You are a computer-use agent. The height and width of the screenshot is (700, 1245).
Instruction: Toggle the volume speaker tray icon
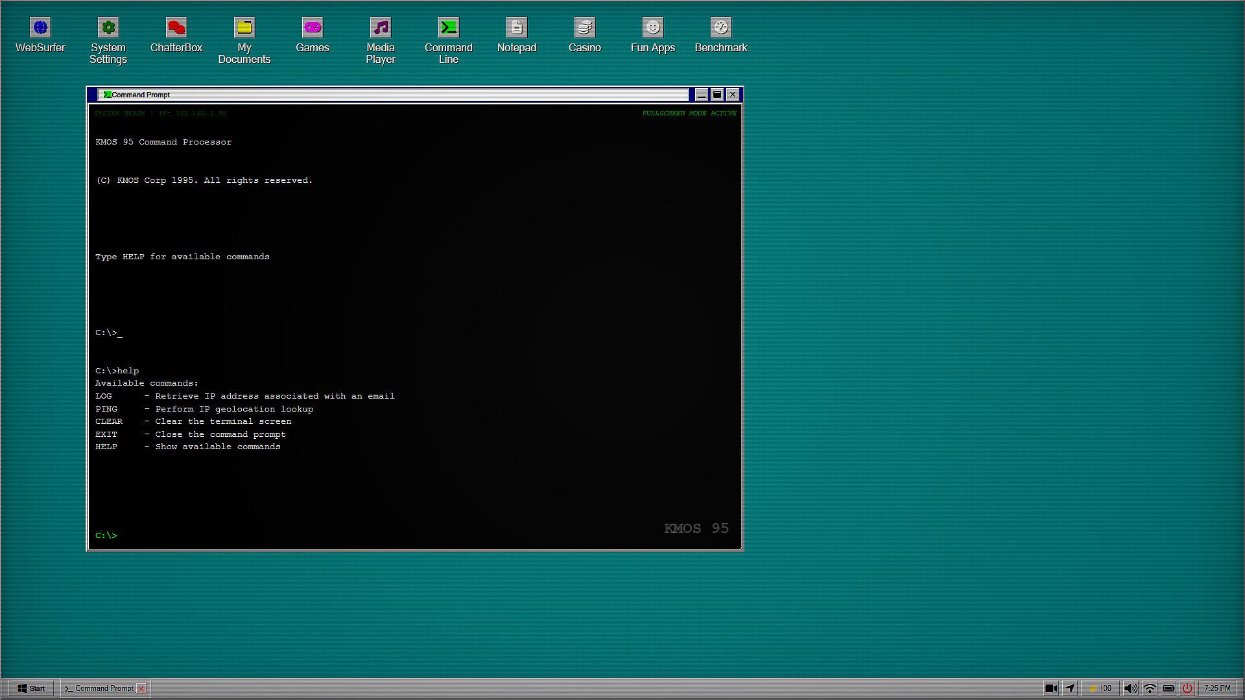tap(1130, 688)
